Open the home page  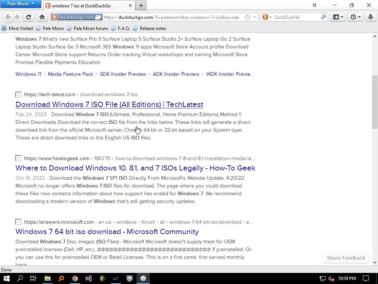[42, 17]
